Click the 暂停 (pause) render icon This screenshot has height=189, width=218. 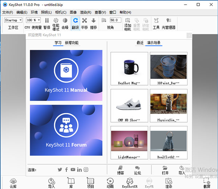[x=47, y=21]
